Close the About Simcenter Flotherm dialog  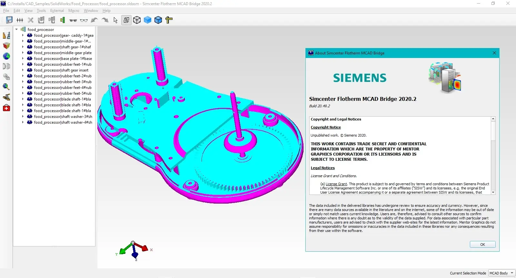(x=494, y=53)
